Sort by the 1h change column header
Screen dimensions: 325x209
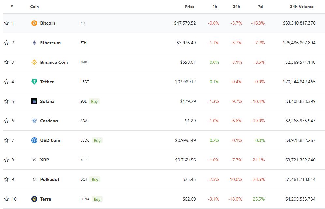click(x=215, y=7)
